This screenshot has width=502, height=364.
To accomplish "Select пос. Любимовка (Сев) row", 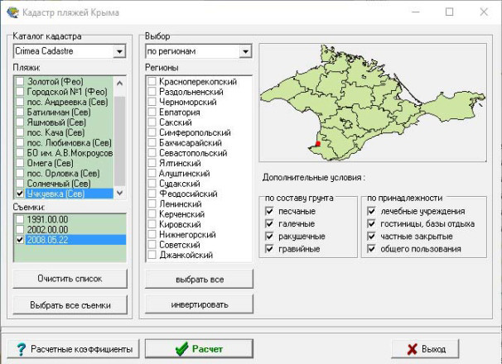I will click(x=69, y=142).
